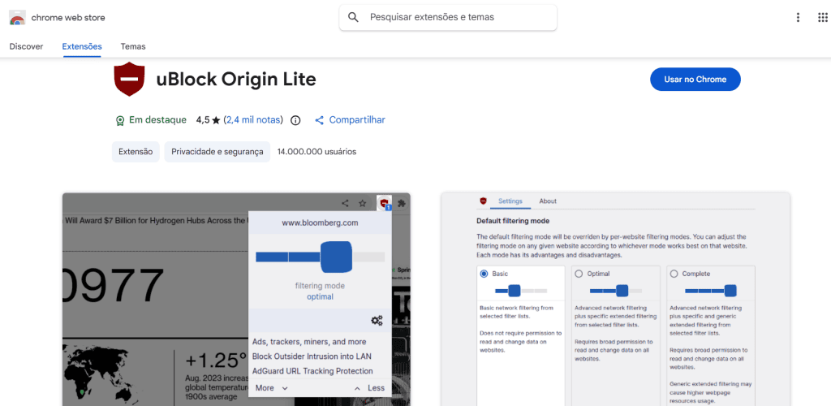Click the uBlock toolbar icon in screenshot
Viewport: 831px width, 406px height.
pos(384,202)
